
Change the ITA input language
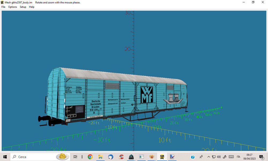click(x=239, y=157)
